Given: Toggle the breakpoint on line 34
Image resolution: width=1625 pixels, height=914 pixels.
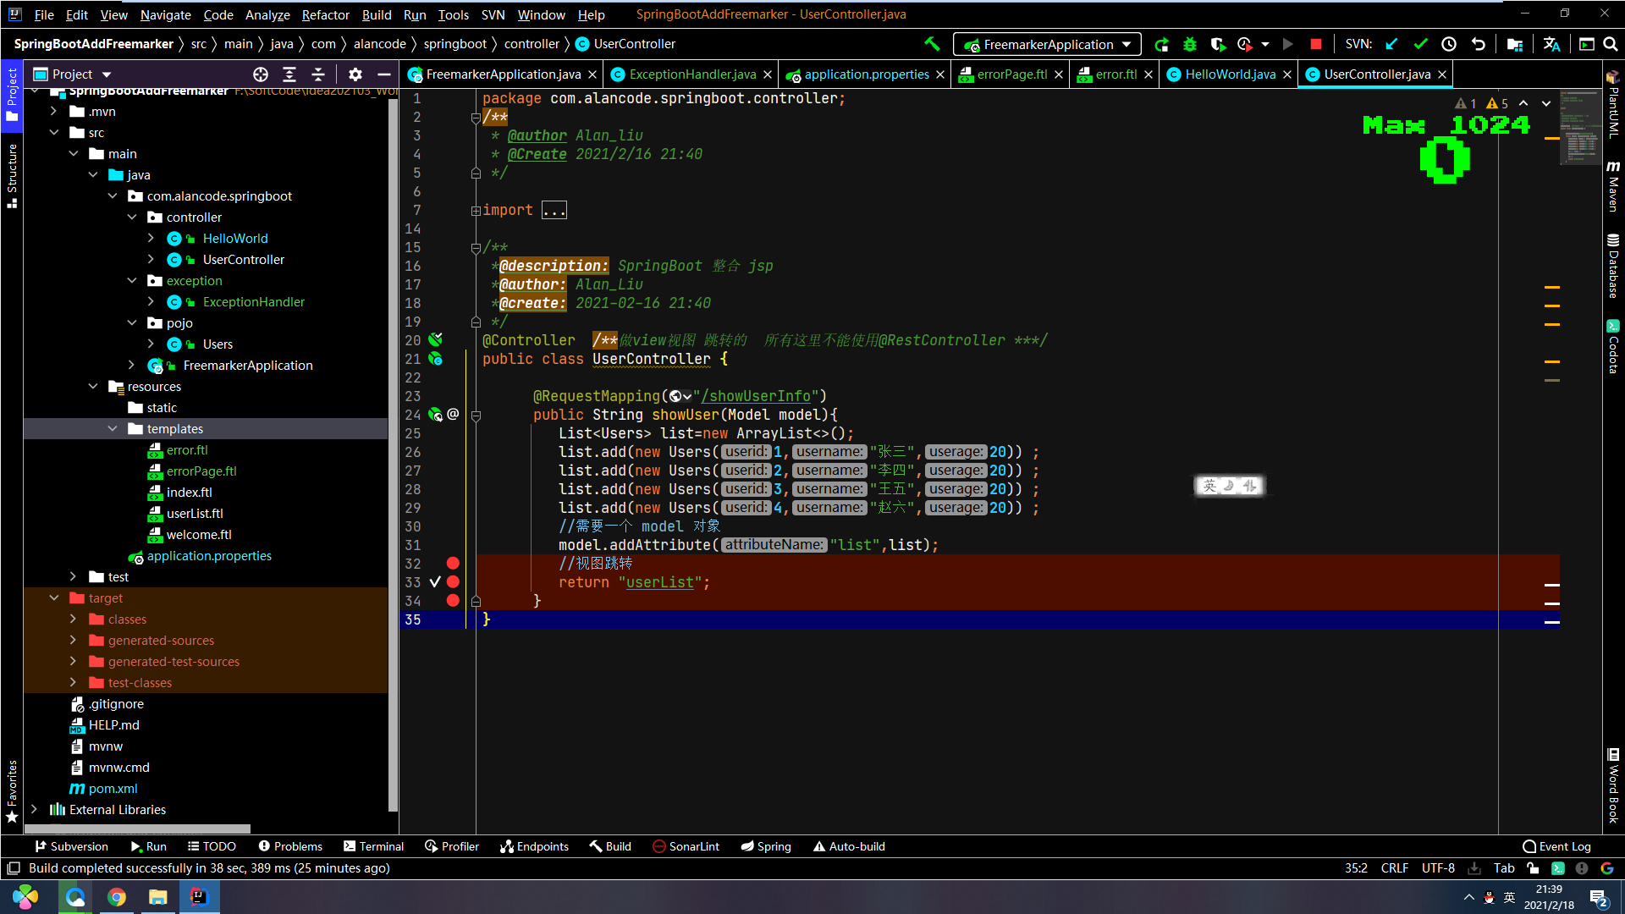Looking at the screenshot, I should [453, 601].
